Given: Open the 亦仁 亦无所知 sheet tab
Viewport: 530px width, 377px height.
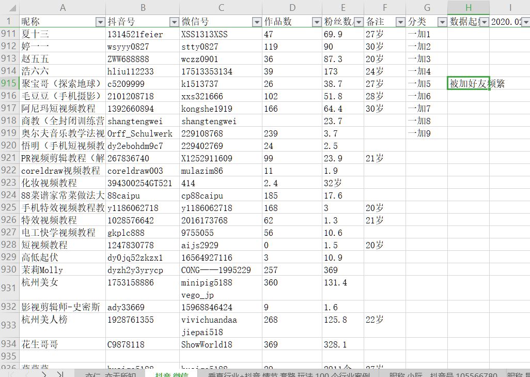Looking at the screenshot, I should (111, 374).
